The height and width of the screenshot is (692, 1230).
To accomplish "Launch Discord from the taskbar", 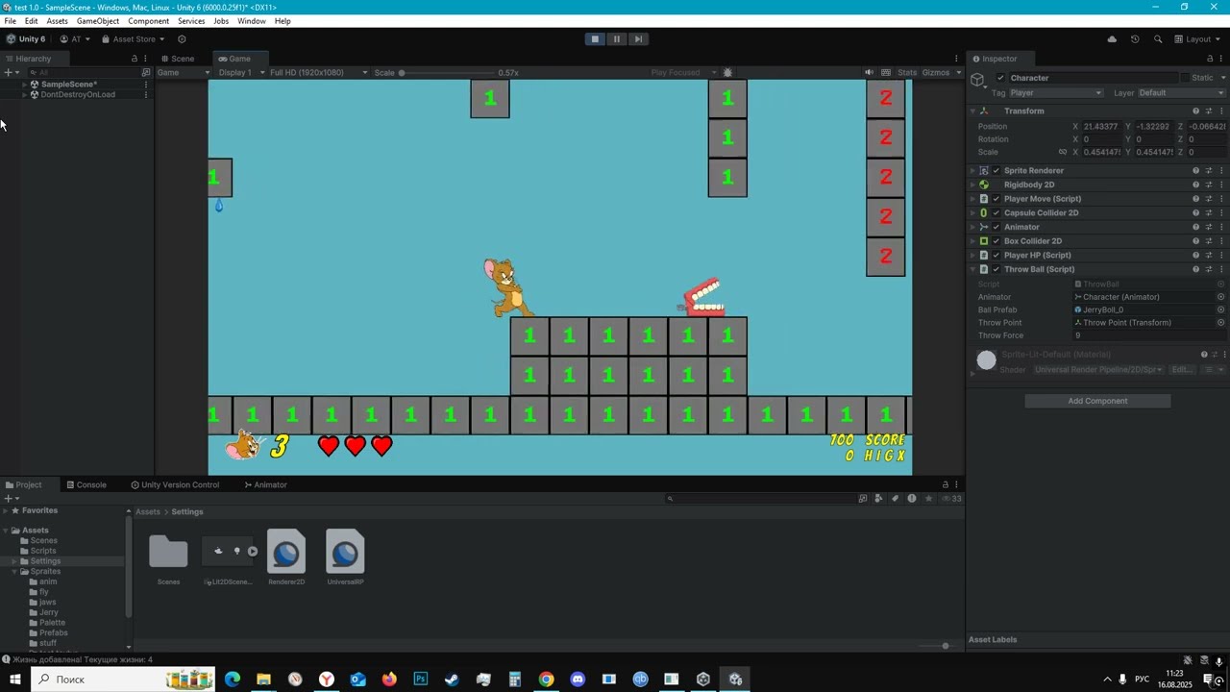I will click(578, 680).
